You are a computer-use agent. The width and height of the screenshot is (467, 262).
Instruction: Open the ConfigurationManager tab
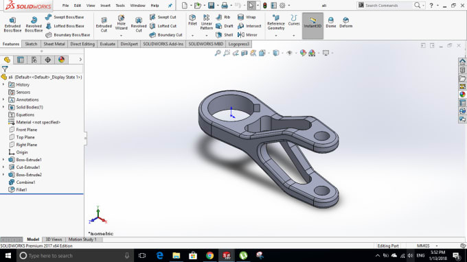34,60
